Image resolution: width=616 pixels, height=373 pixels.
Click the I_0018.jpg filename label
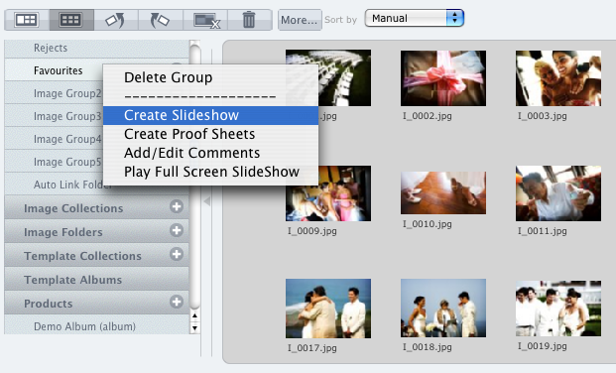428,347
